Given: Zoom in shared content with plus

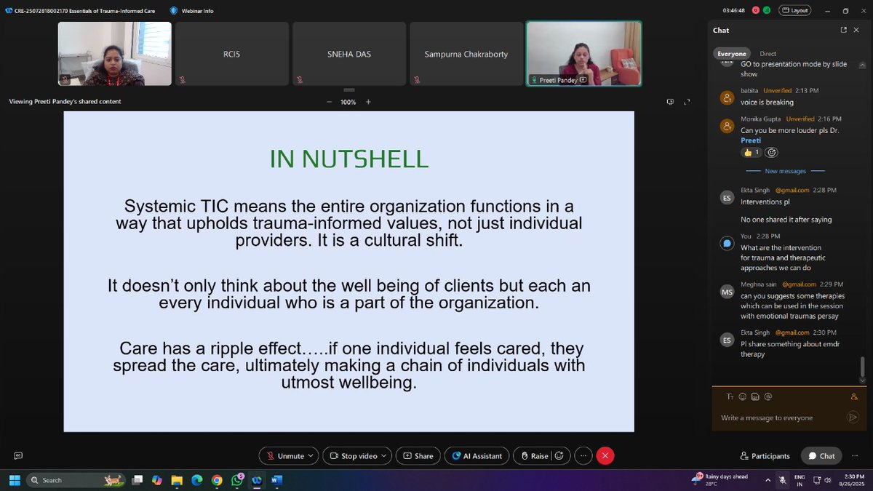Looking at the screenshot, I should tap(368, 102).
